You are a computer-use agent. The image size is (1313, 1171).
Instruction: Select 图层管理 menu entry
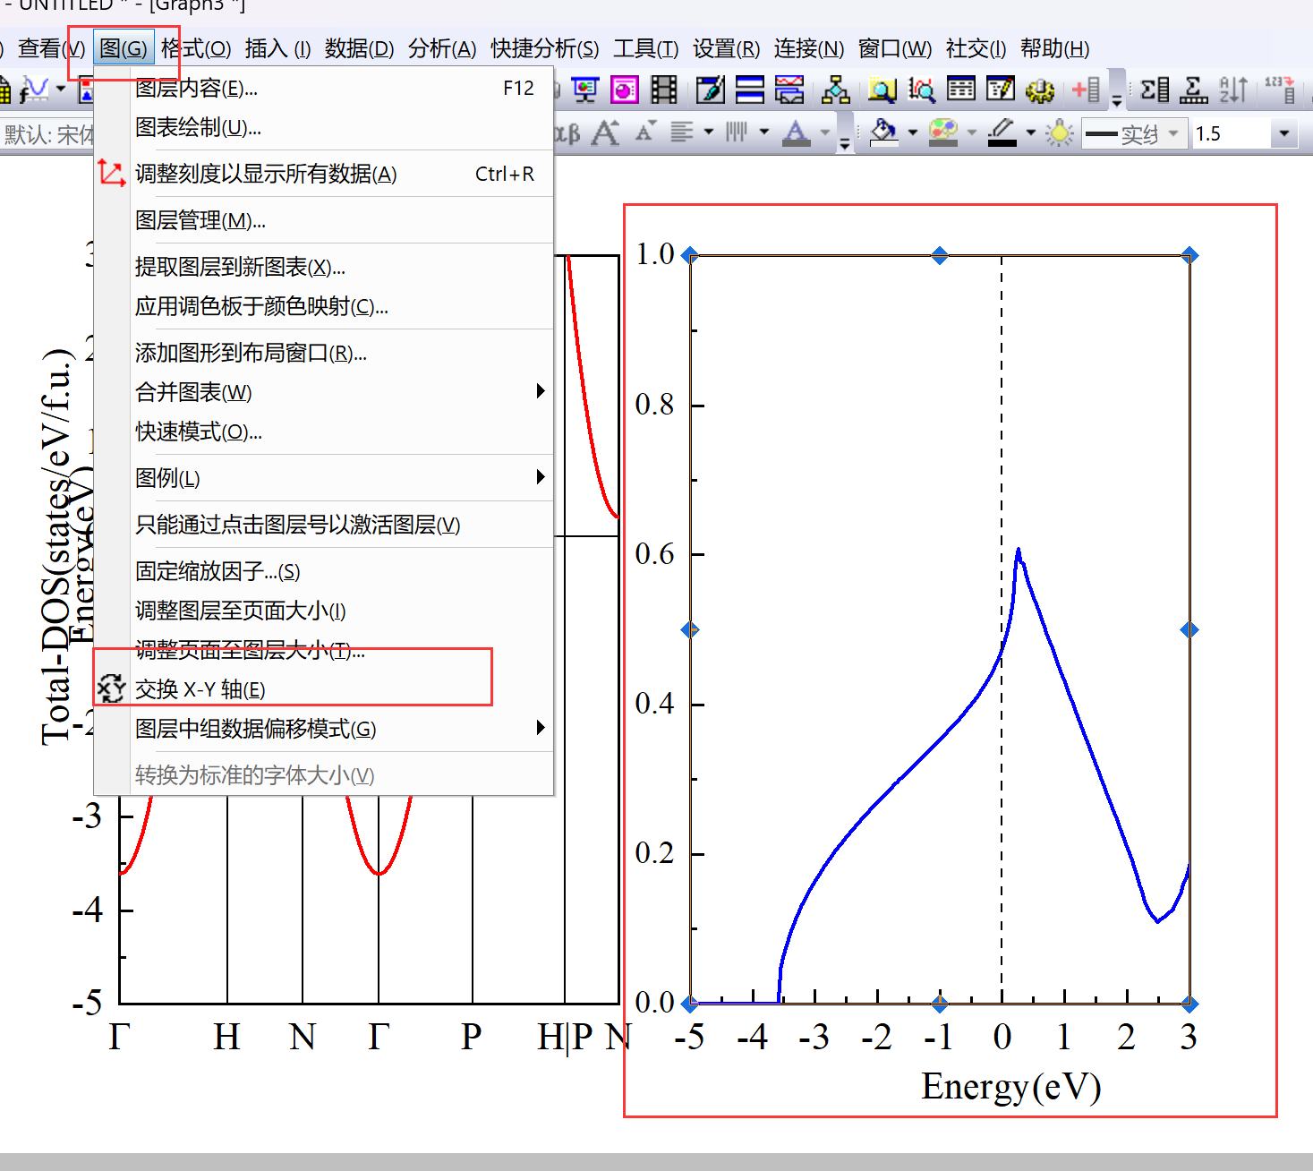324,220
